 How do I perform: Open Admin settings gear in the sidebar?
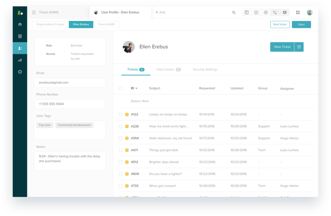point(20,72)
